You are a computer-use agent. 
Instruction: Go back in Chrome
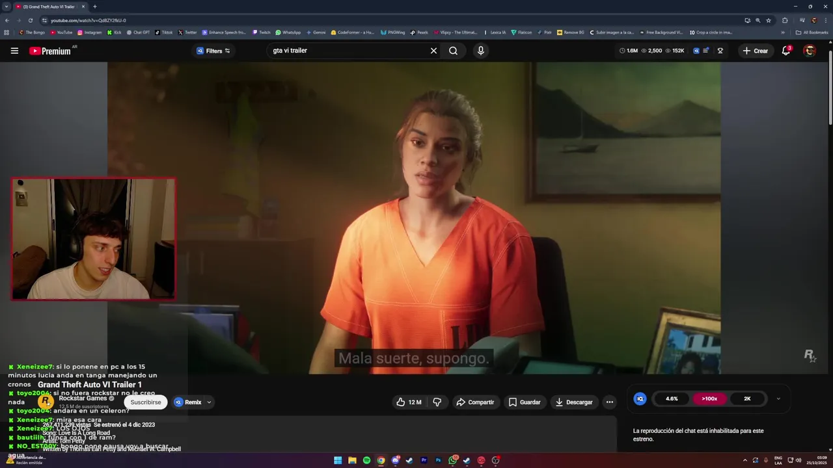7,20
